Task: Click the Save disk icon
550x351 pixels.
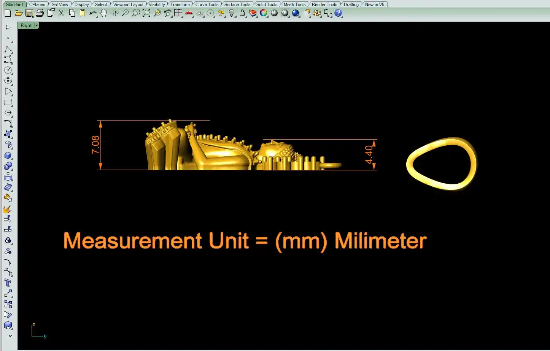Action: [29, 13]
